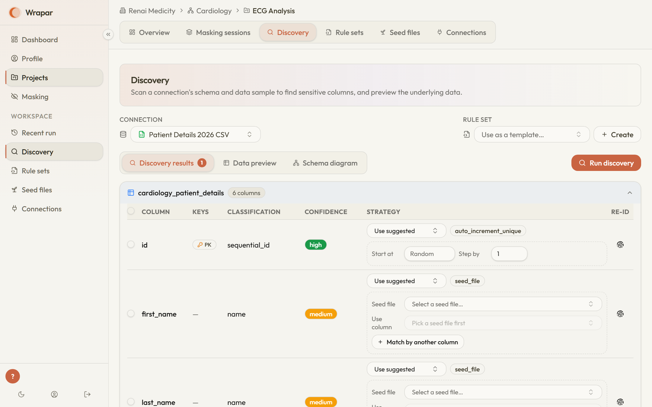
Task: Switch to the Overview tab
Action: click(x=149, y=32)
